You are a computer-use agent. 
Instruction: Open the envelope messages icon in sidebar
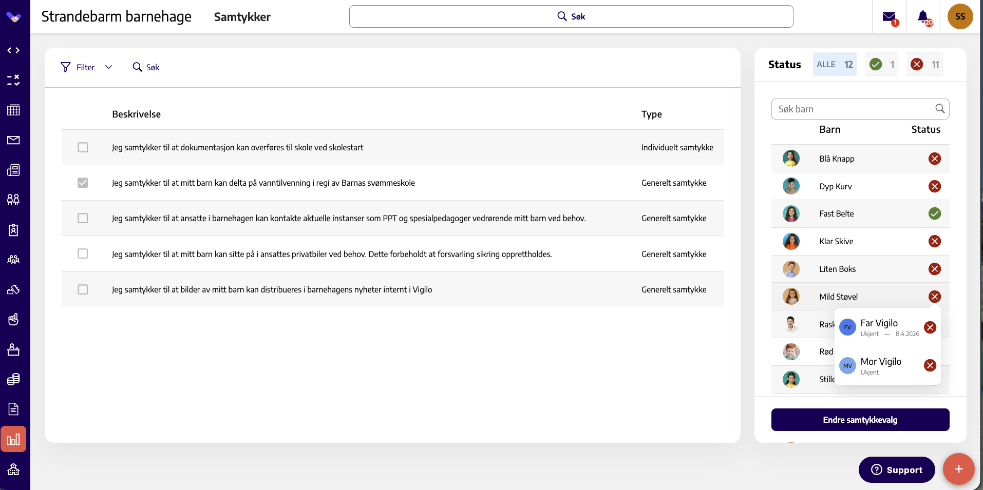click(13, 140)
